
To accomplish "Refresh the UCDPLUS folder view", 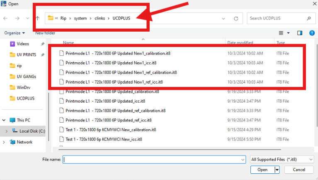I will tap(236, 19).
